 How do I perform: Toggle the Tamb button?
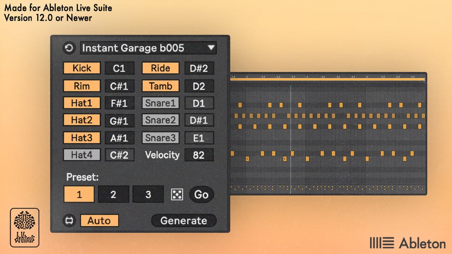[x=161, y=86]
